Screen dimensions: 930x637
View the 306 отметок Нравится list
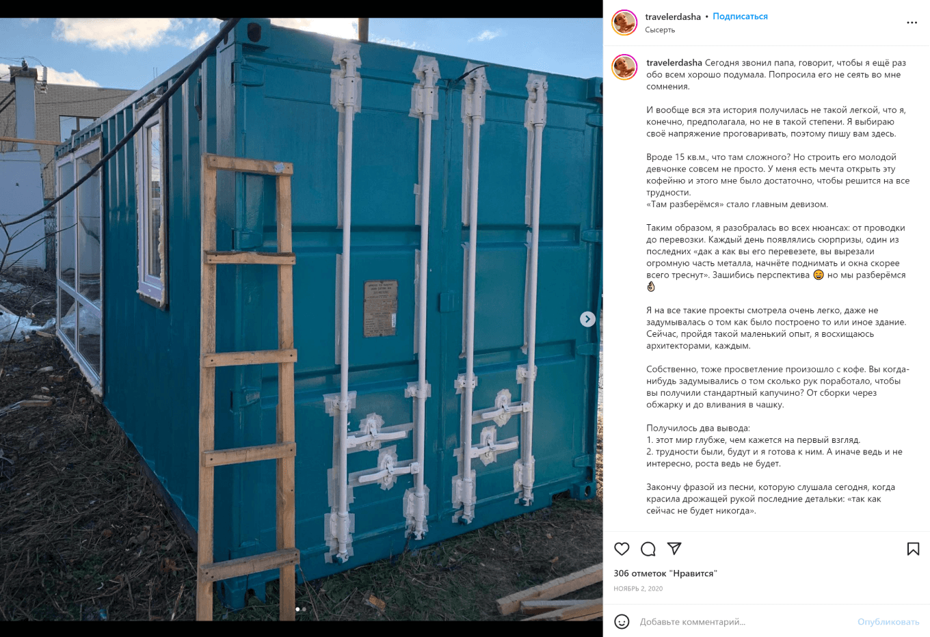665,573
